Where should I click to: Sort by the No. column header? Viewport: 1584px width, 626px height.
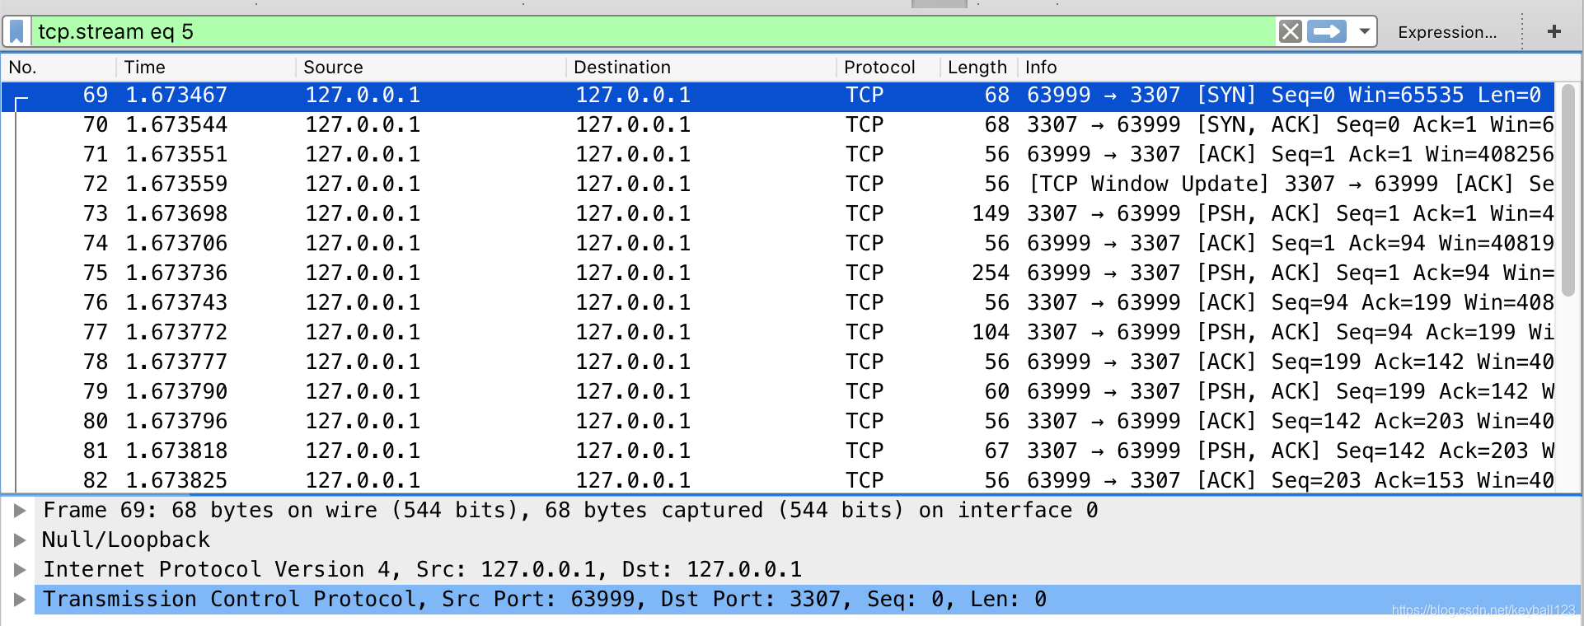58,67
